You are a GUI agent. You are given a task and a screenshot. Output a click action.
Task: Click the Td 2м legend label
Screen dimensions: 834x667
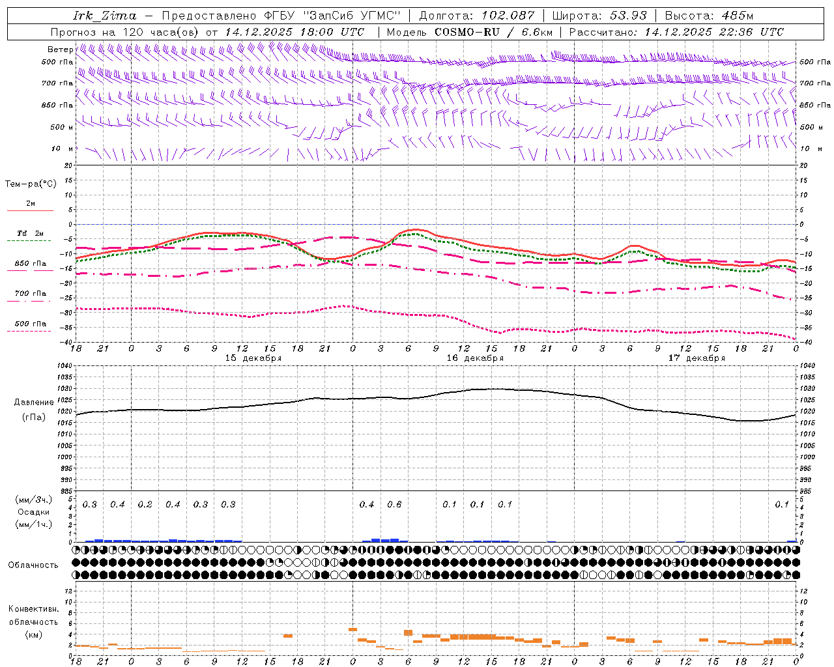point(31,233)
